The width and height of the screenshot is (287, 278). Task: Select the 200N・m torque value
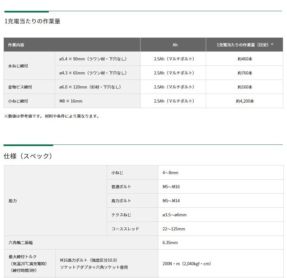[x=187, y=264]
